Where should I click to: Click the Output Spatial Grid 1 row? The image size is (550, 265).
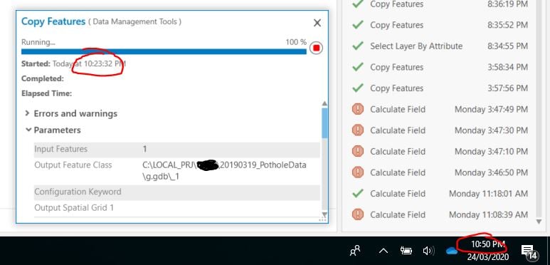click(176, 208)
